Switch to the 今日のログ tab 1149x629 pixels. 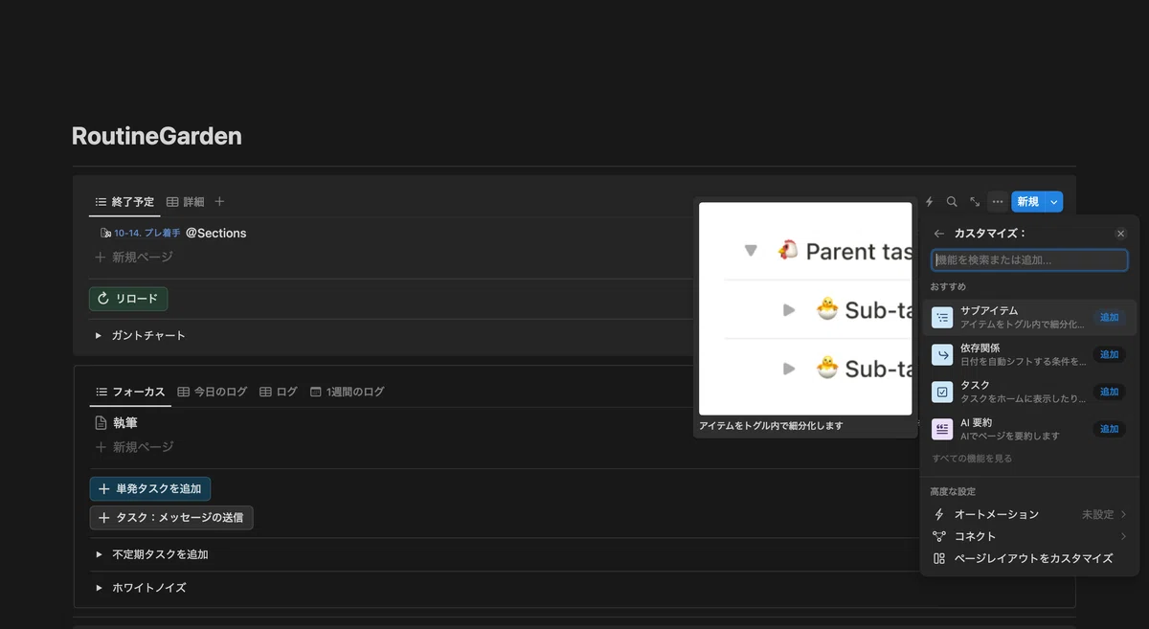pos(213,392)
